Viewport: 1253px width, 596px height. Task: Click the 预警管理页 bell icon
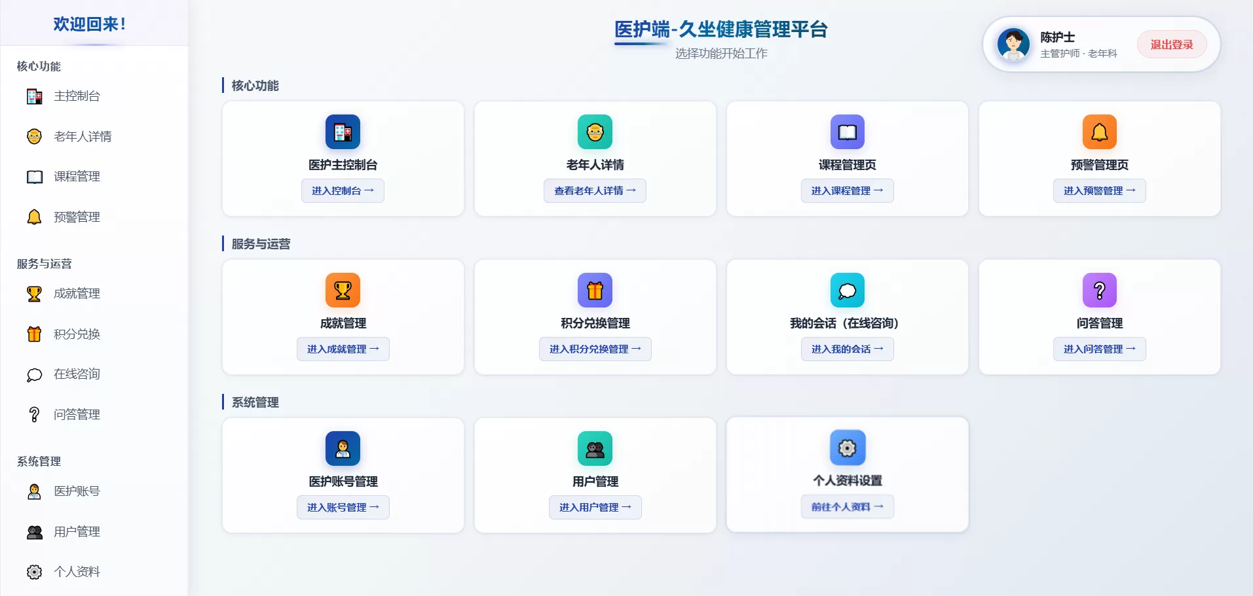point(1099,132)
